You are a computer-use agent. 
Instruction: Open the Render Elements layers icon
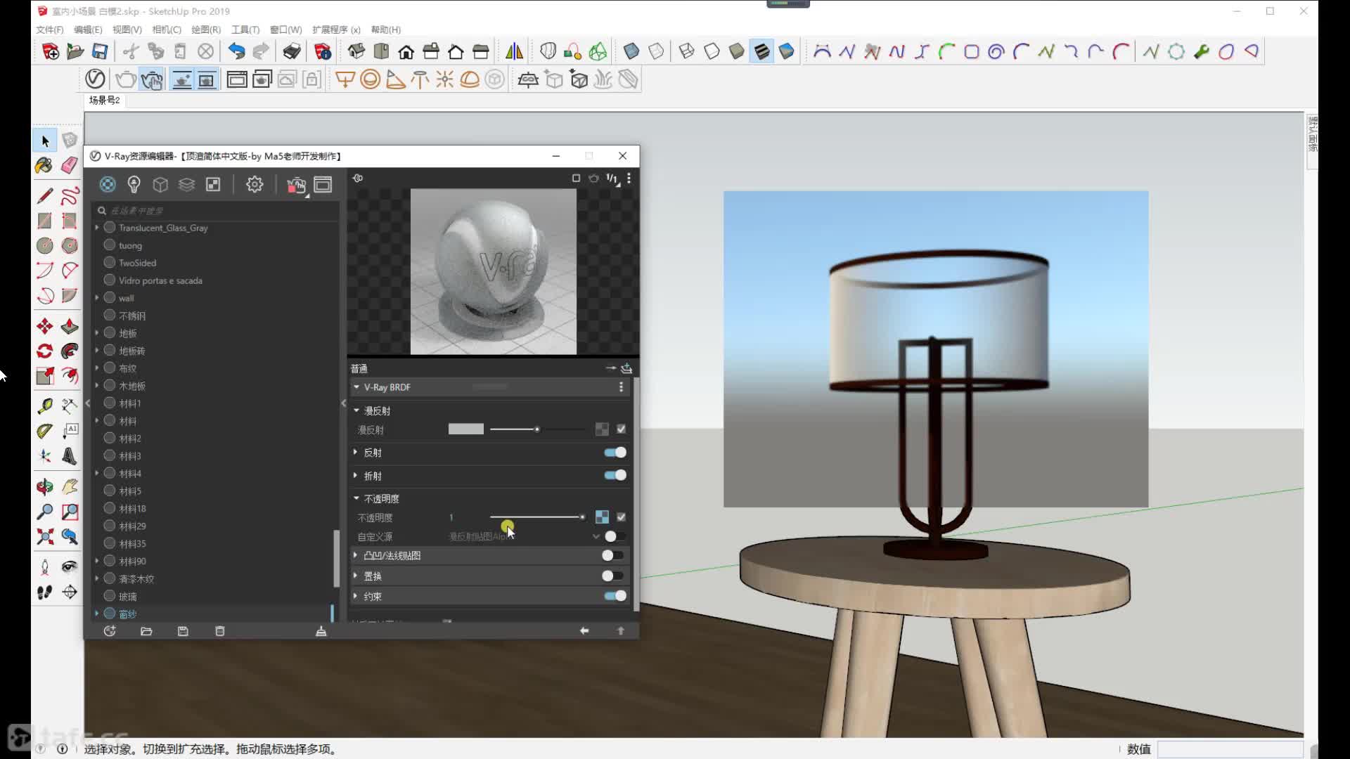click(x=186, y=184)
